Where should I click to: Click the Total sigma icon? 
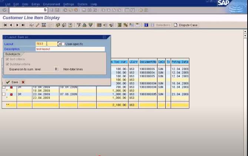coord(120,25)
